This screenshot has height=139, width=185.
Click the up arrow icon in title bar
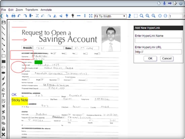[x=159, y=3]
